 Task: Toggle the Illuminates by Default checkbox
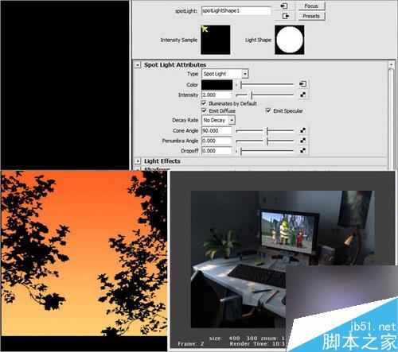pyautogui.click(x=204, y=103)
